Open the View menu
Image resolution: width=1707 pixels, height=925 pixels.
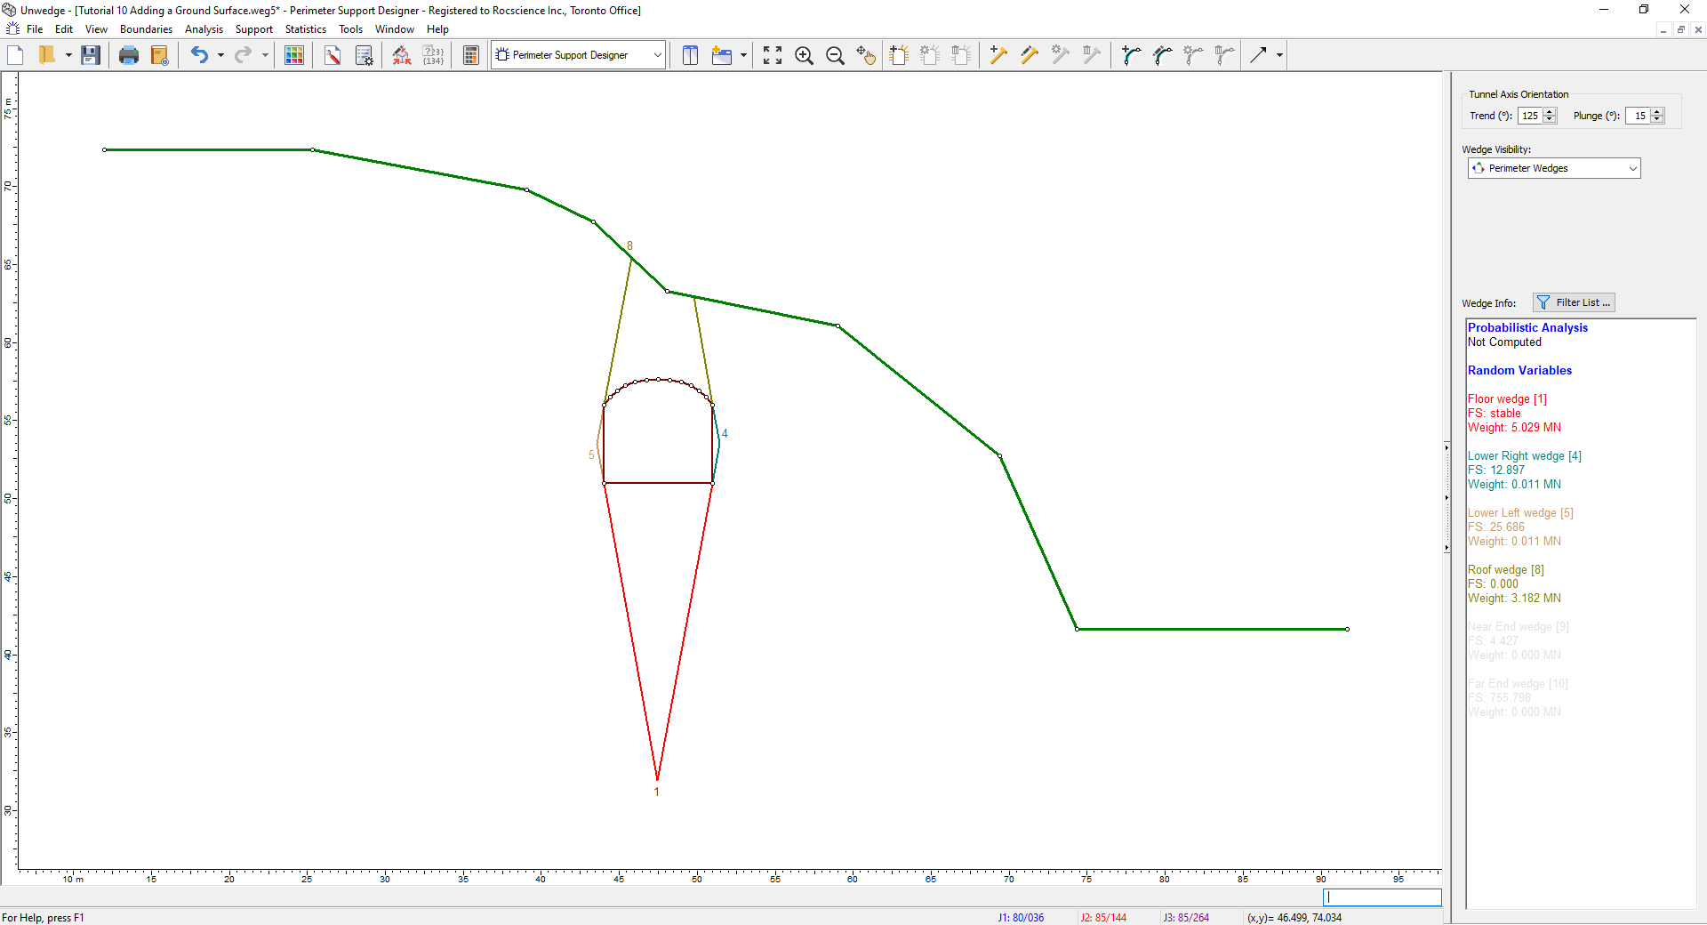[x=96, y=29]
